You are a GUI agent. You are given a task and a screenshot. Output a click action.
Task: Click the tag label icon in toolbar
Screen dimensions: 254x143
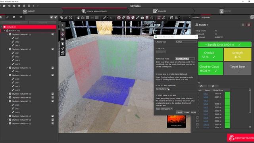pos(123,17)
